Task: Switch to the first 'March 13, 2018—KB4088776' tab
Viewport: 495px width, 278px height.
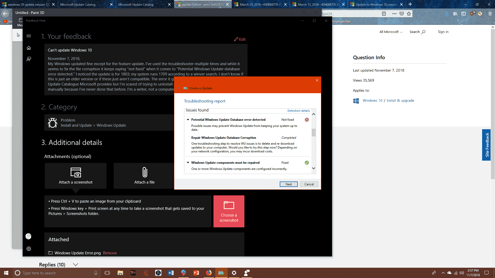Action: [260, 4]
